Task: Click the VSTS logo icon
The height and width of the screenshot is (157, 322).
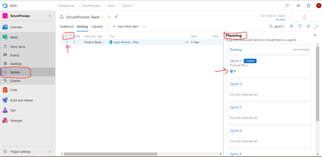Action: click(x=5, y=6)
